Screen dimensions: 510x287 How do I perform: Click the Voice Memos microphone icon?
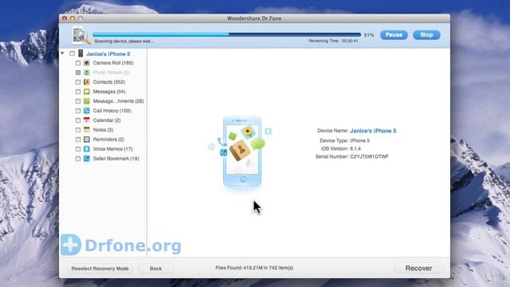(87, 149)
